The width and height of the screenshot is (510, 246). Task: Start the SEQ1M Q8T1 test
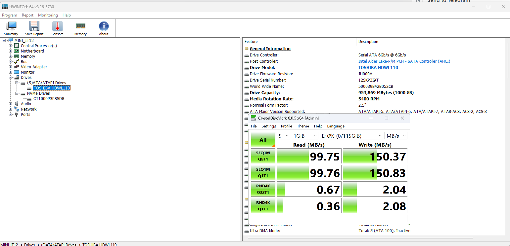click(x=263, y=156)
